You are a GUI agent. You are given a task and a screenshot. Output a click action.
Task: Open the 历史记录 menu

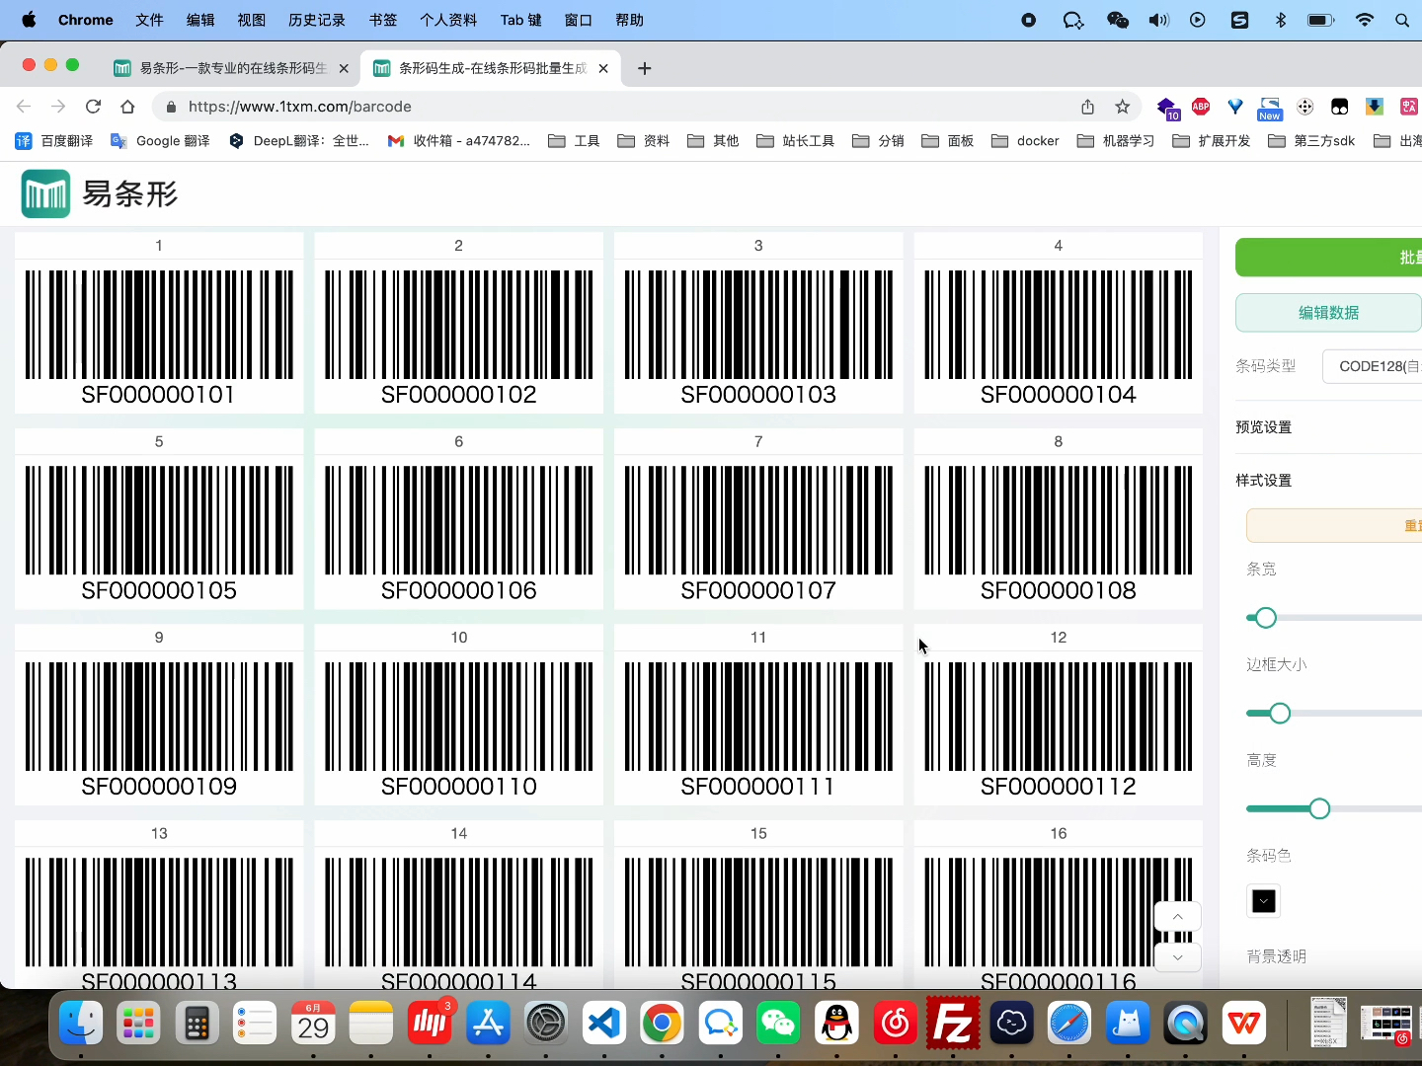317,20
